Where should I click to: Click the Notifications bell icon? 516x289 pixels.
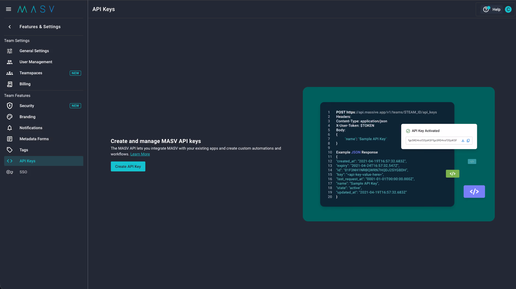click(x=10, y=128)
